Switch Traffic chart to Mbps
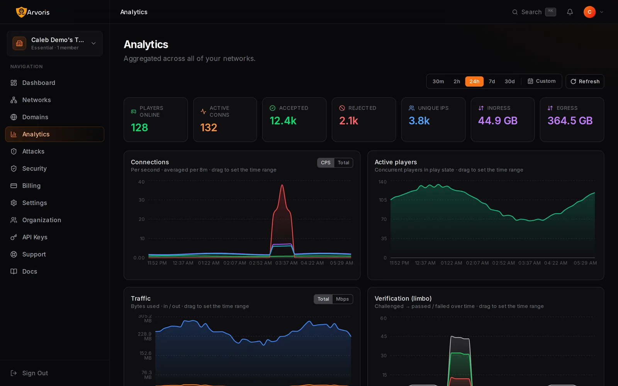Screen dimensions: 618x386 coord(342,299)
